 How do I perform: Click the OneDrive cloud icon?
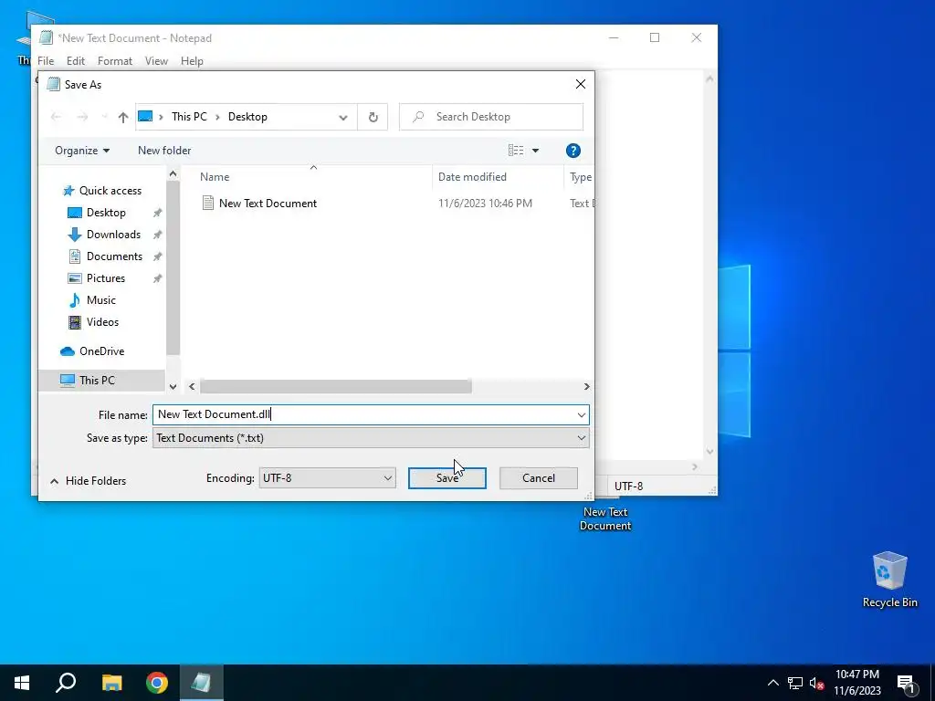pyautogui.click(x=68, y=351)
